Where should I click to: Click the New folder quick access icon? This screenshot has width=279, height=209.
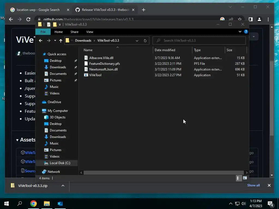point(55,24)
